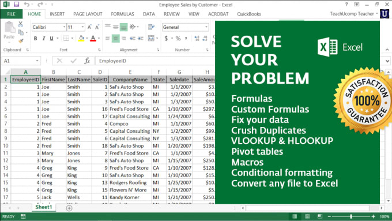The height and width of the screenshot is (221, 392).
Task: Toggle Bold formatting
Action: [36, 38]
